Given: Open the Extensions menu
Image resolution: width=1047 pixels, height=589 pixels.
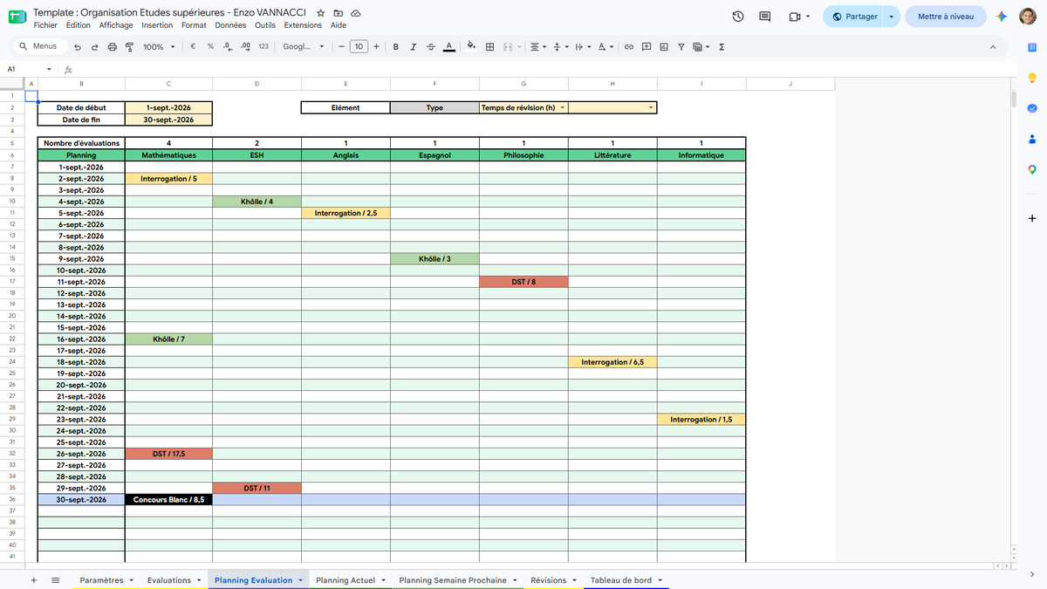Looking at the screenshot, I should (303, 25).
